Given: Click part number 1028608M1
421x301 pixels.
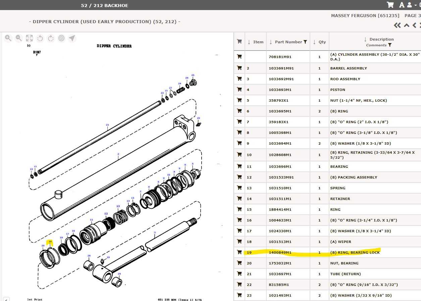Looking at the screenshot, I should 280,155.
